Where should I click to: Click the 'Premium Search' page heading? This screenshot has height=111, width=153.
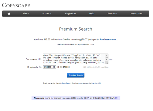(76, 29)
